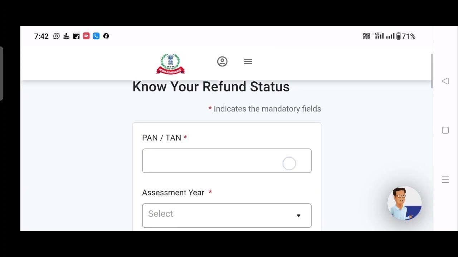Open the user profile icon
The image size is (458, 257).
[222, 61]
